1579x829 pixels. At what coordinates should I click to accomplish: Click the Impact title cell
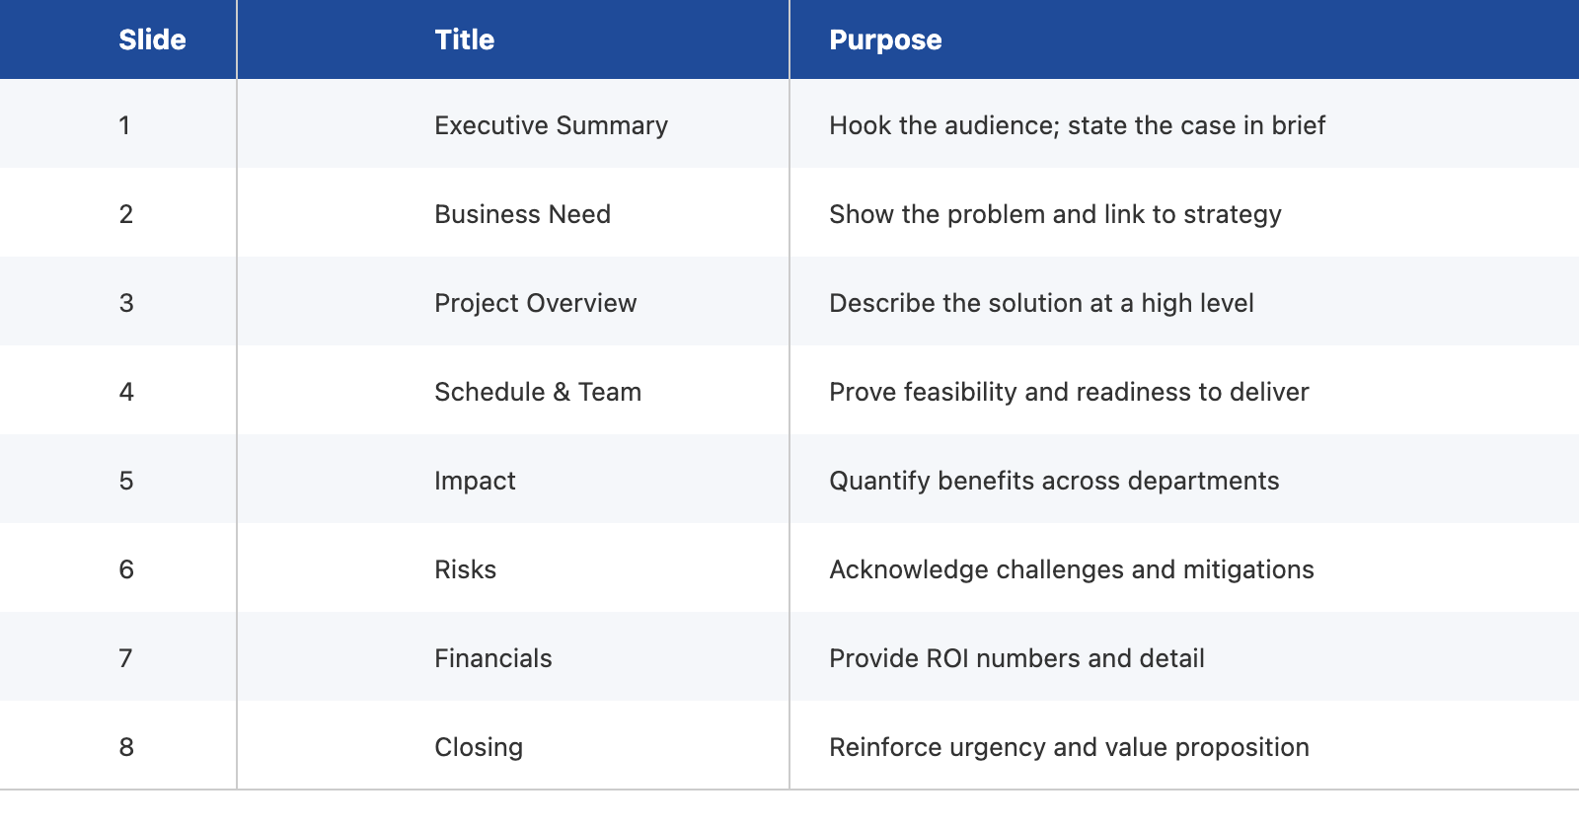(x=475, y=481)
